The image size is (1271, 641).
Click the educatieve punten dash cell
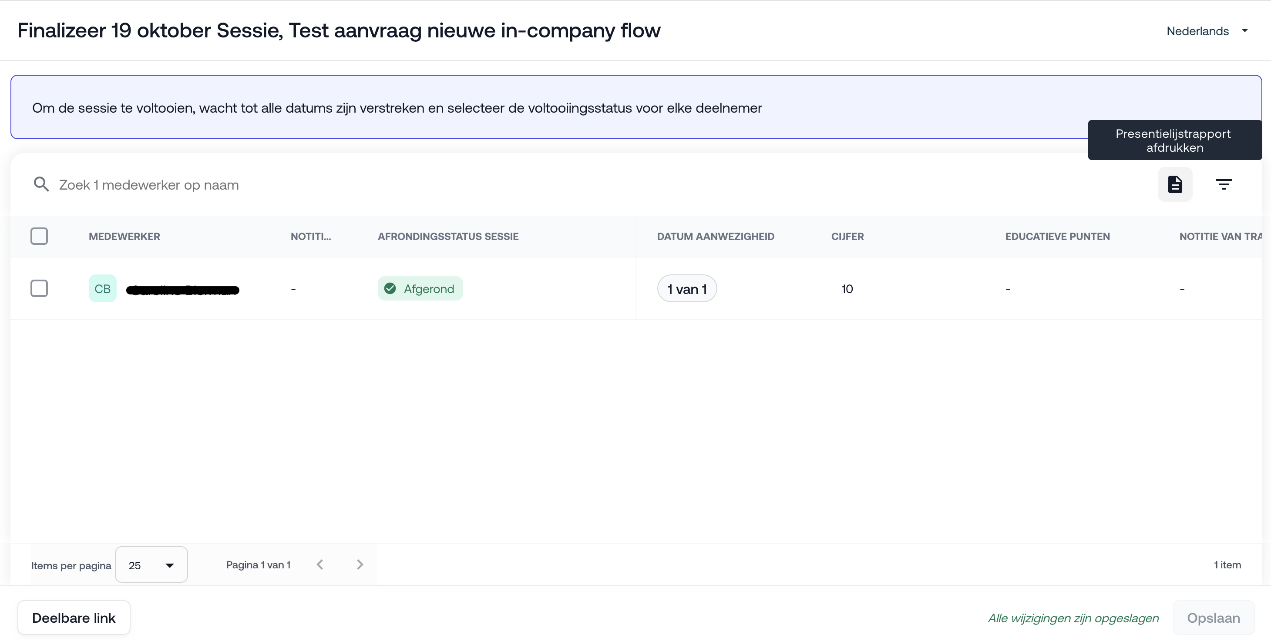tap(1008, 289)
